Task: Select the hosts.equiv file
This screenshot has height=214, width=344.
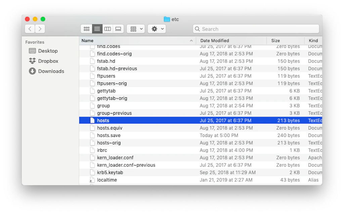Action: click(108, 128)
